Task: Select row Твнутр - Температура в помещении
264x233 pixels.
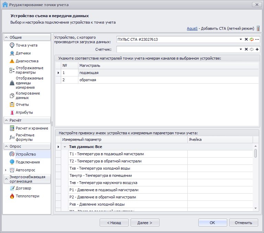Action: [154, 175]
